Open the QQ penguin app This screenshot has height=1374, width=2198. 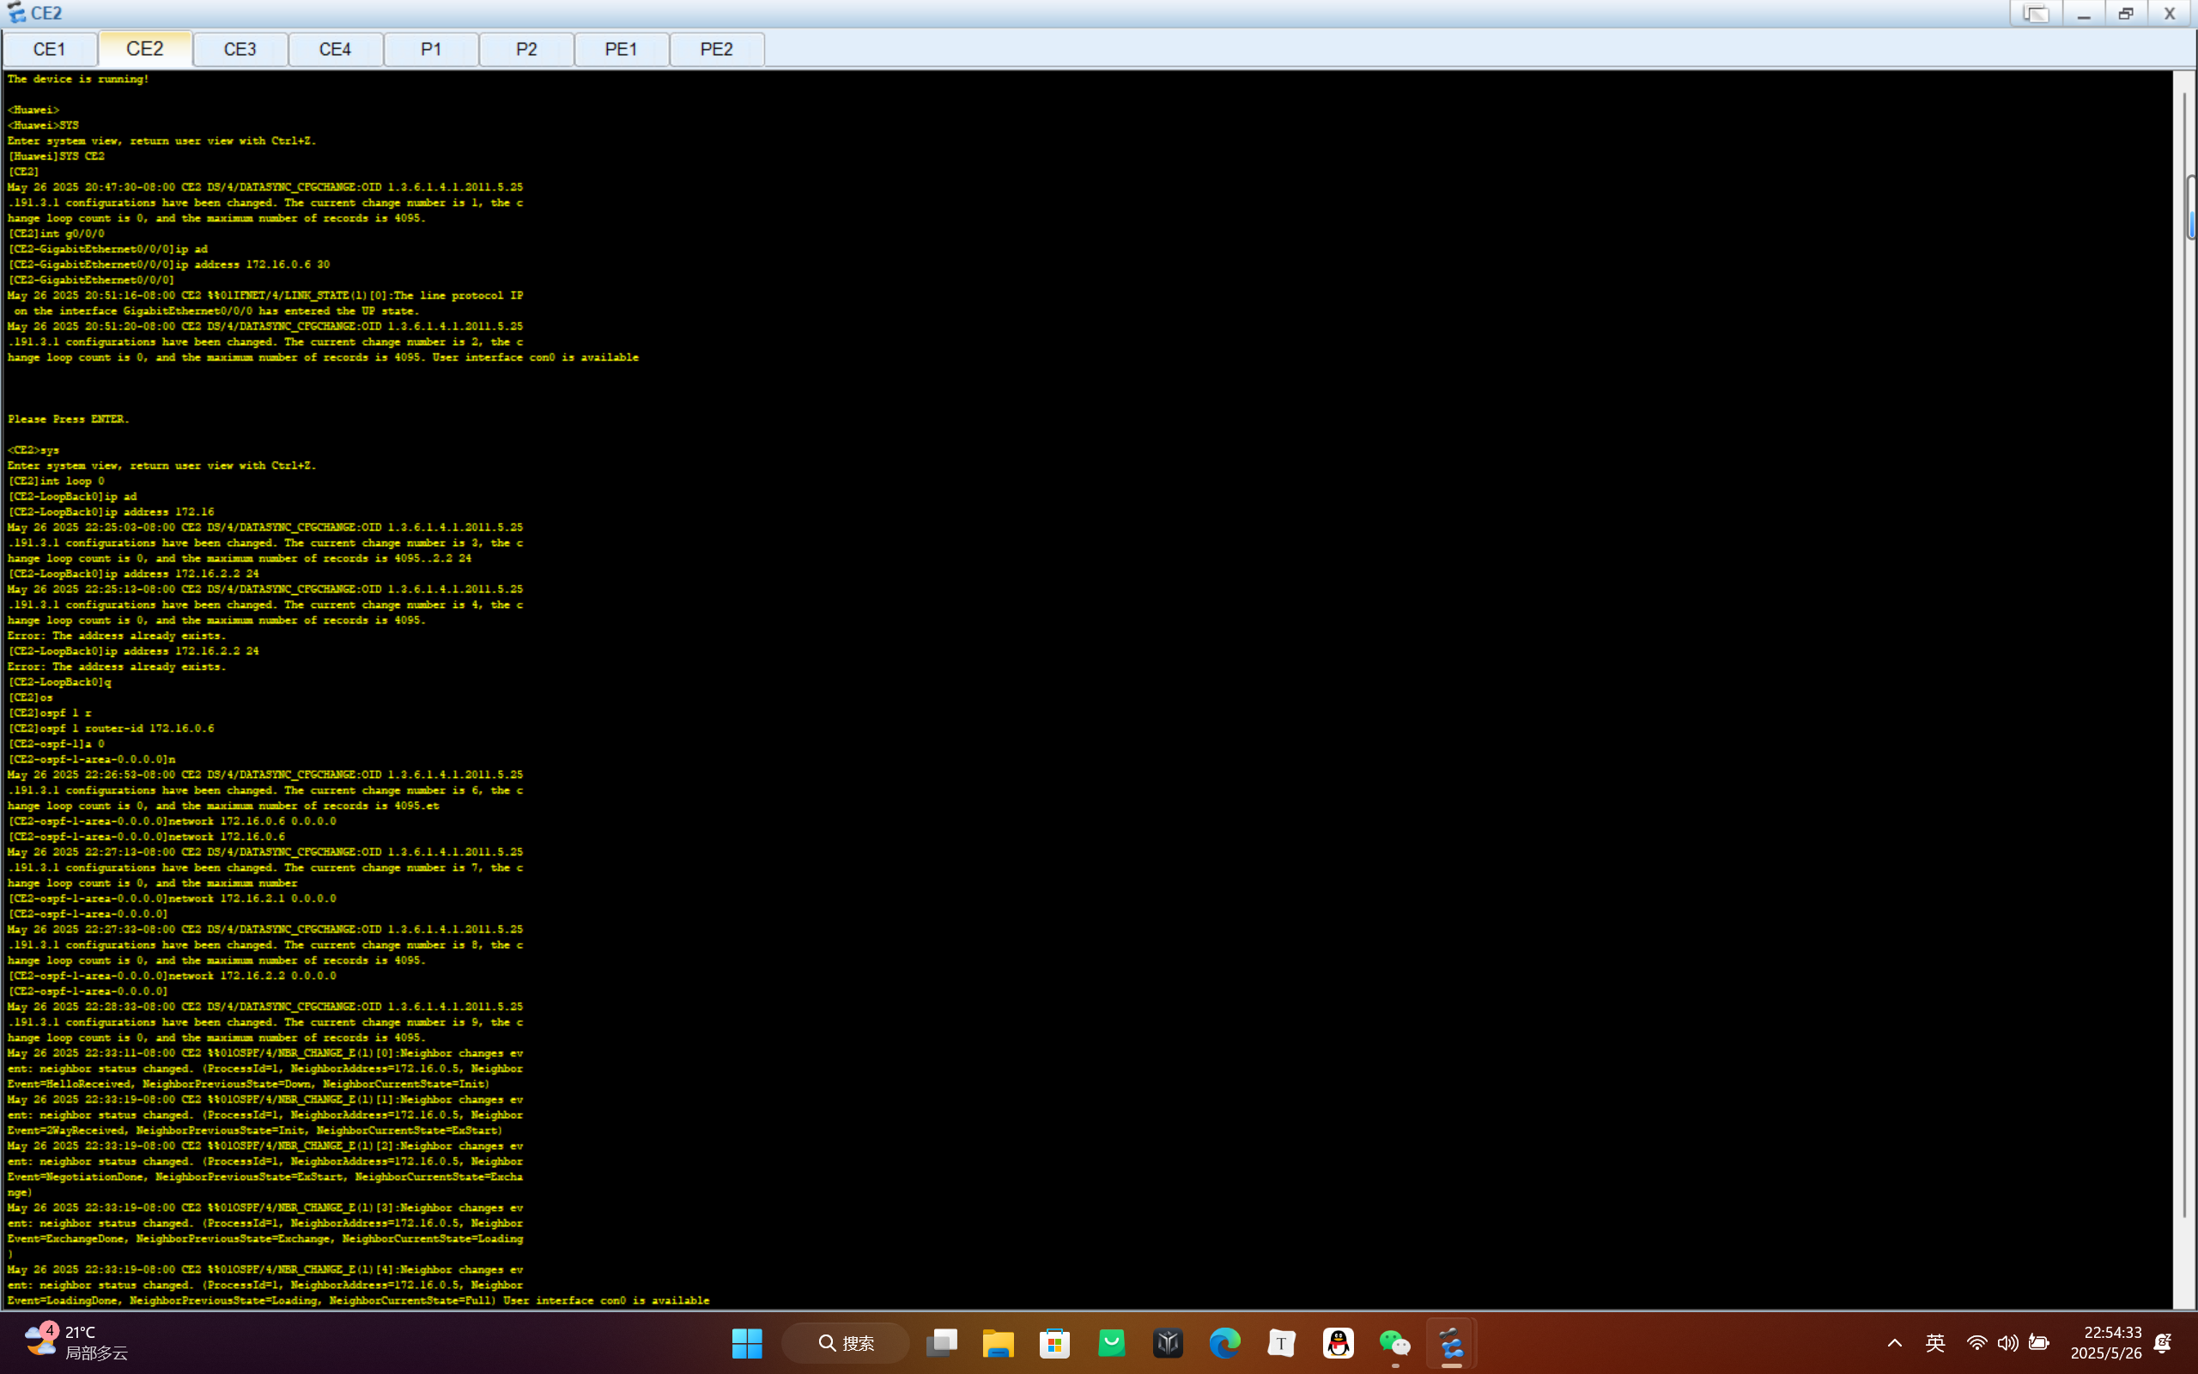point(1338,1343)
